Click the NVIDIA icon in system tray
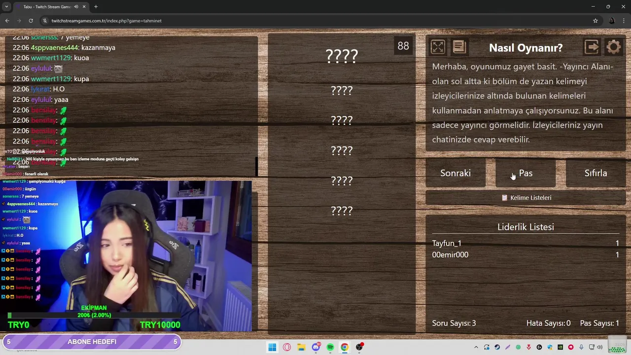Viewport: 631px width, 355px height. coord(560,347)
